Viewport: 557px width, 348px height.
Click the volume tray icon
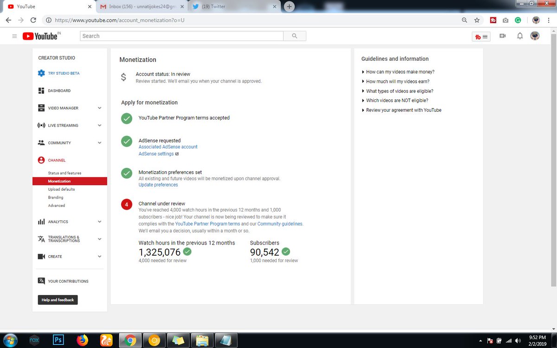pyautogui.click(x=517, y=340)
